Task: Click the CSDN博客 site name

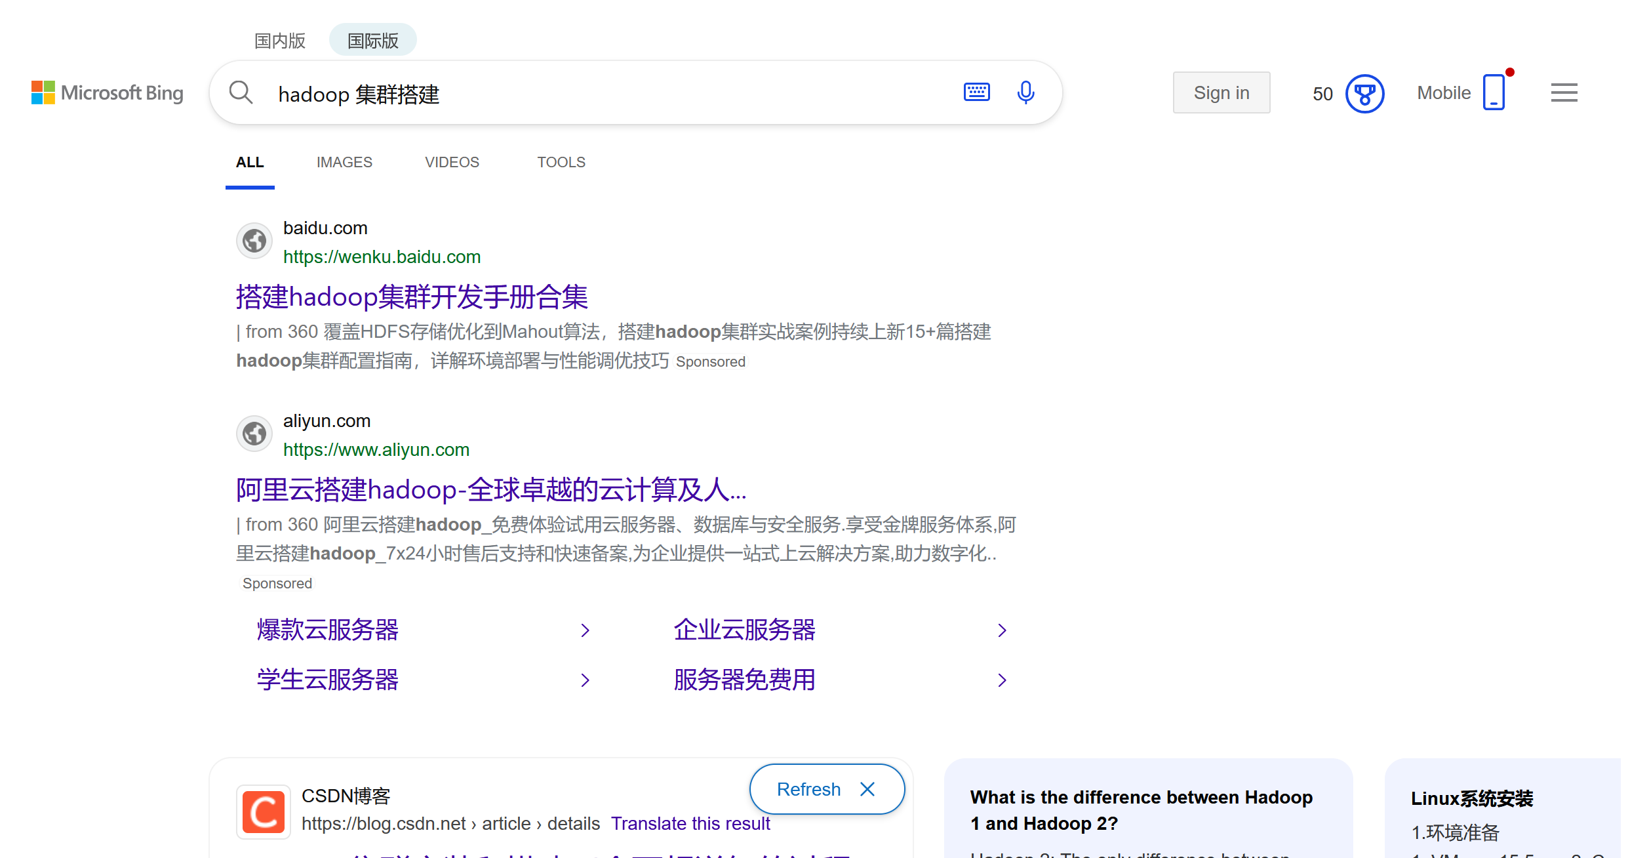Action: 346,796
